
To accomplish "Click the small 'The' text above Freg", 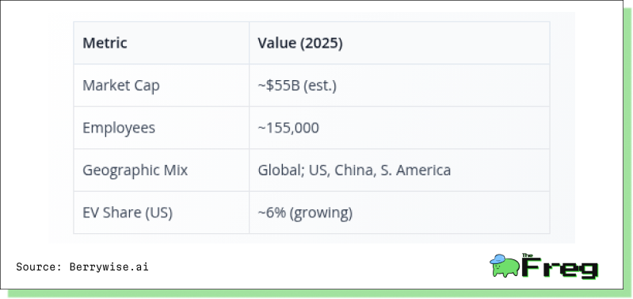I will pyautogui.click(x=527, y=255).
